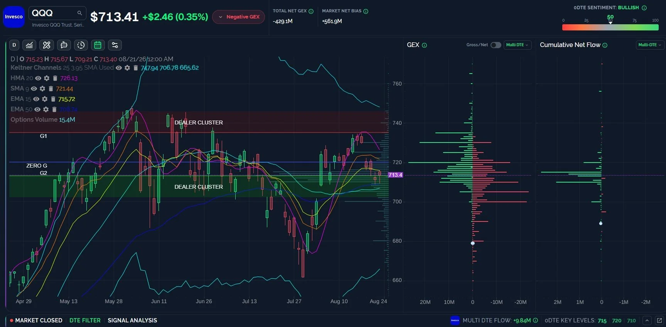
Task: Click the white dot on GEX chart
Action: click(x=473, y=243)
